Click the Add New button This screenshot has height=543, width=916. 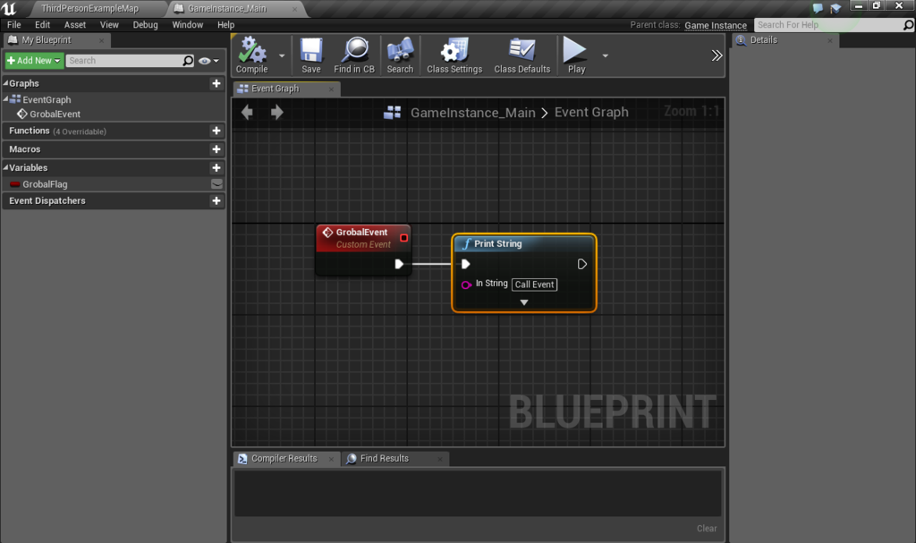pos(34,60)
